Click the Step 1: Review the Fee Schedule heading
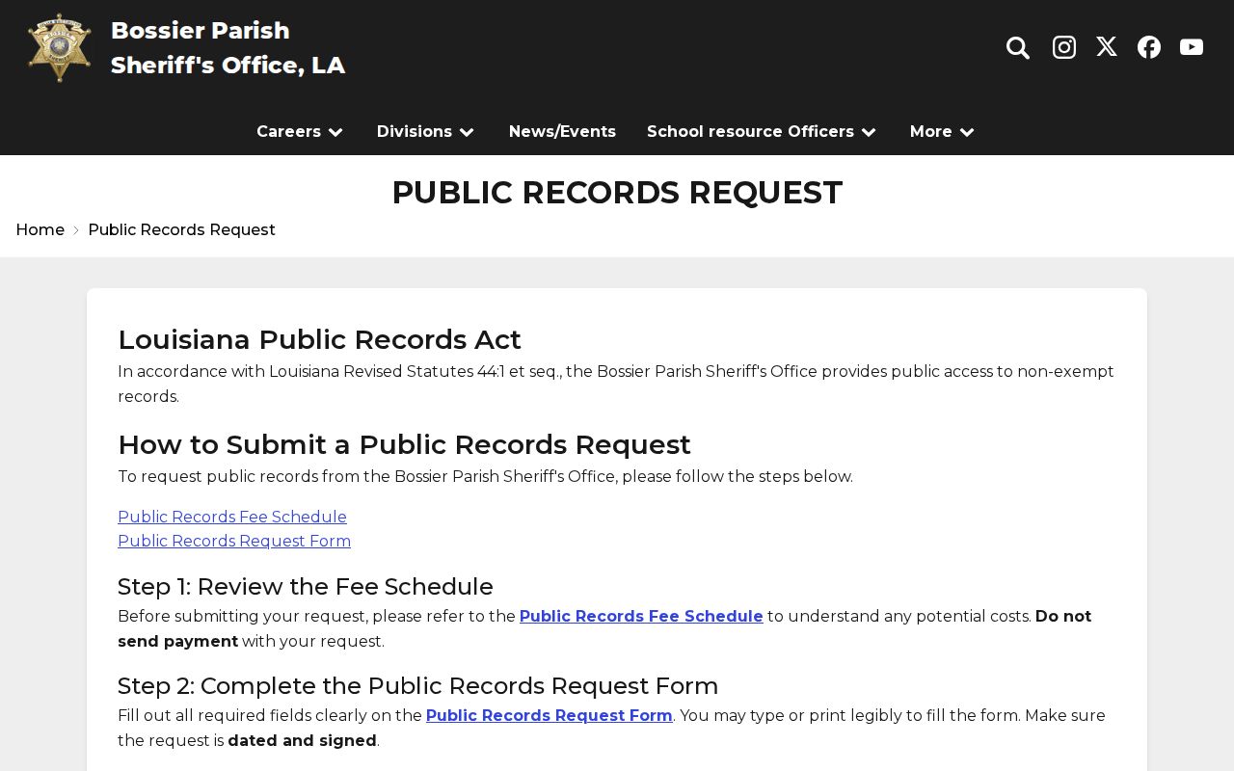 [306, 587]
